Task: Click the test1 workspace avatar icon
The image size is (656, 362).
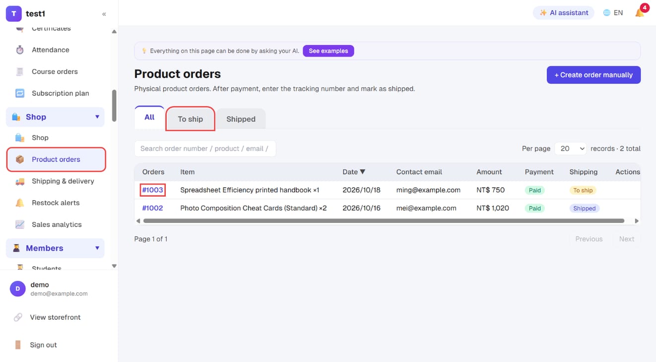Action: click(x=13, y=14)
